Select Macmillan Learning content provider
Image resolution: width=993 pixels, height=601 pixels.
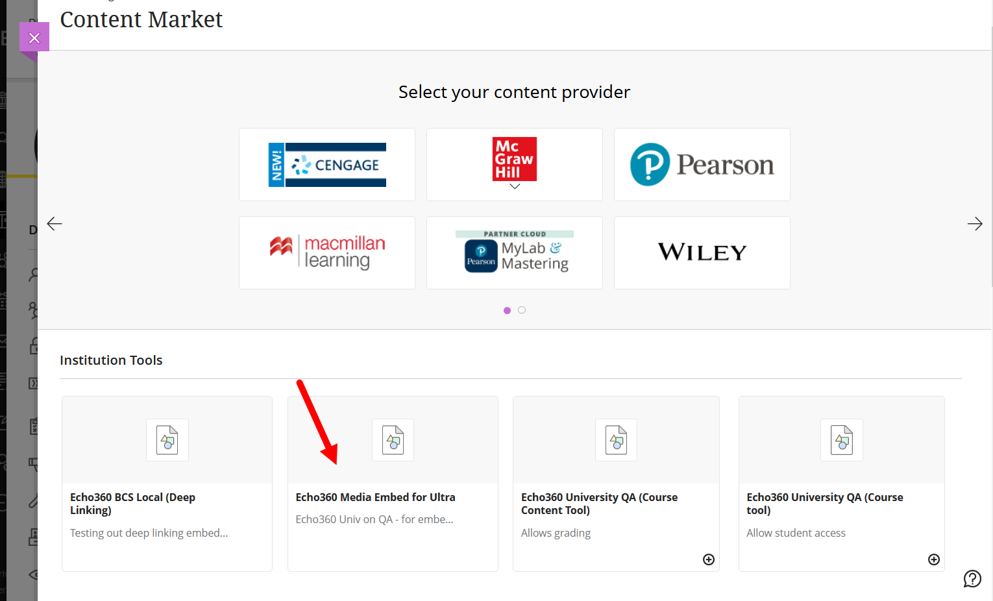pos(327,252)
